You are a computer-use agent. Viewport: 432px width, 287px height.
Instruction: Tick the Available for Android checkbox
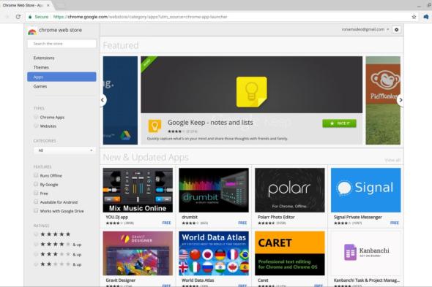click(x=36, y=202)
